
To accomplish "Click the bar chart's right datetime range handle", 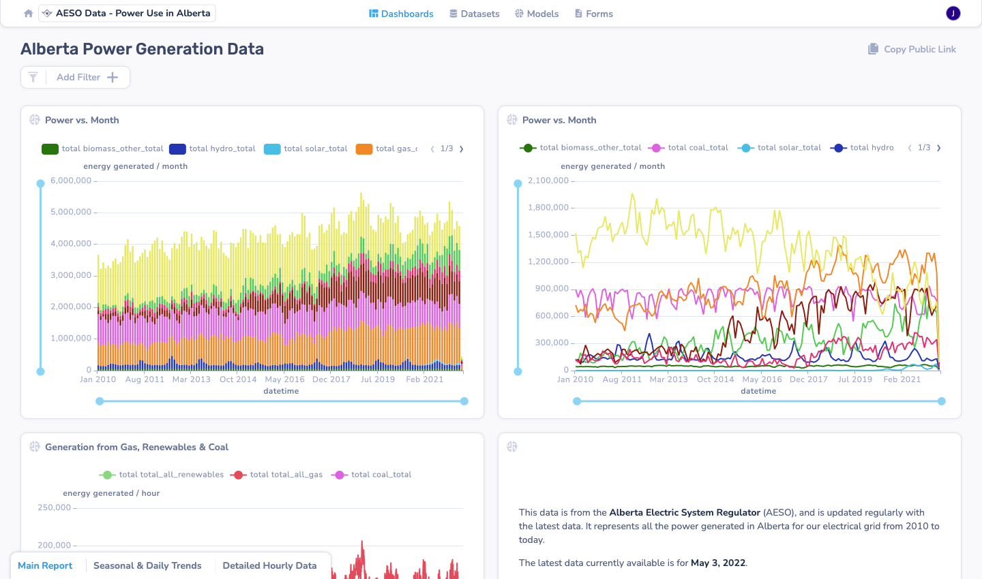I will pos(464,401).
